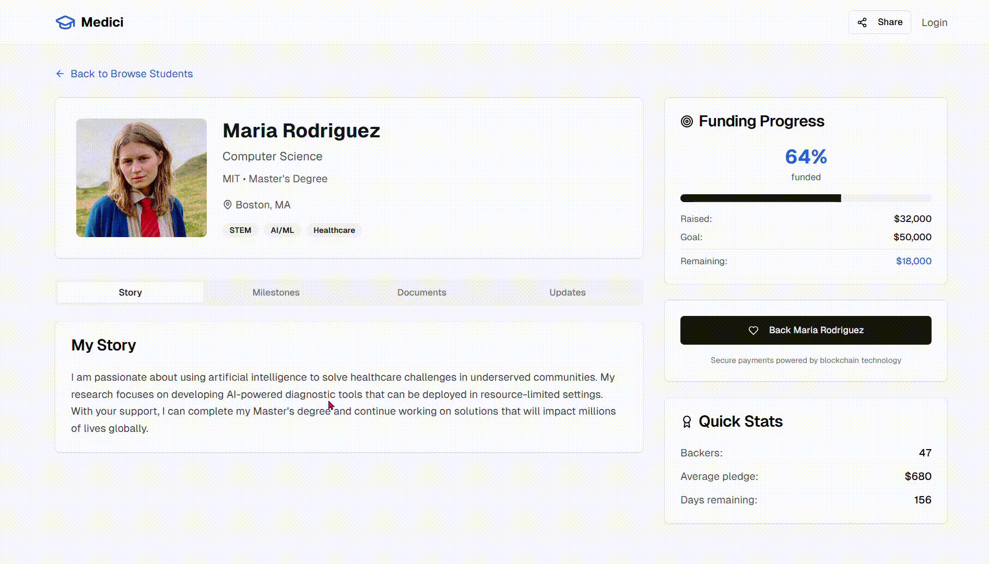
Task: Click the Medici brand name
Action: [102, 22]
